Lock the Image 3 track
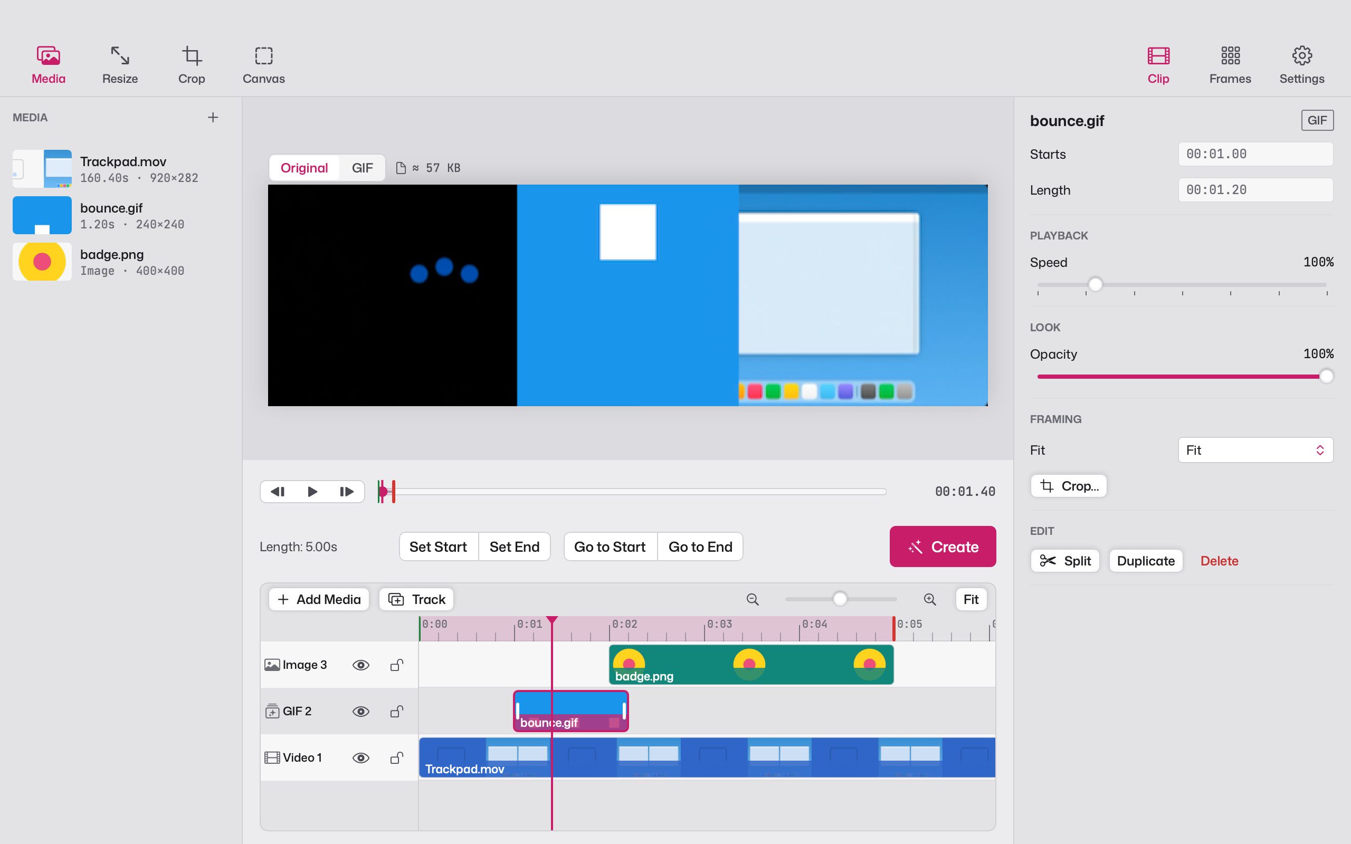 [x=396, y=665]
